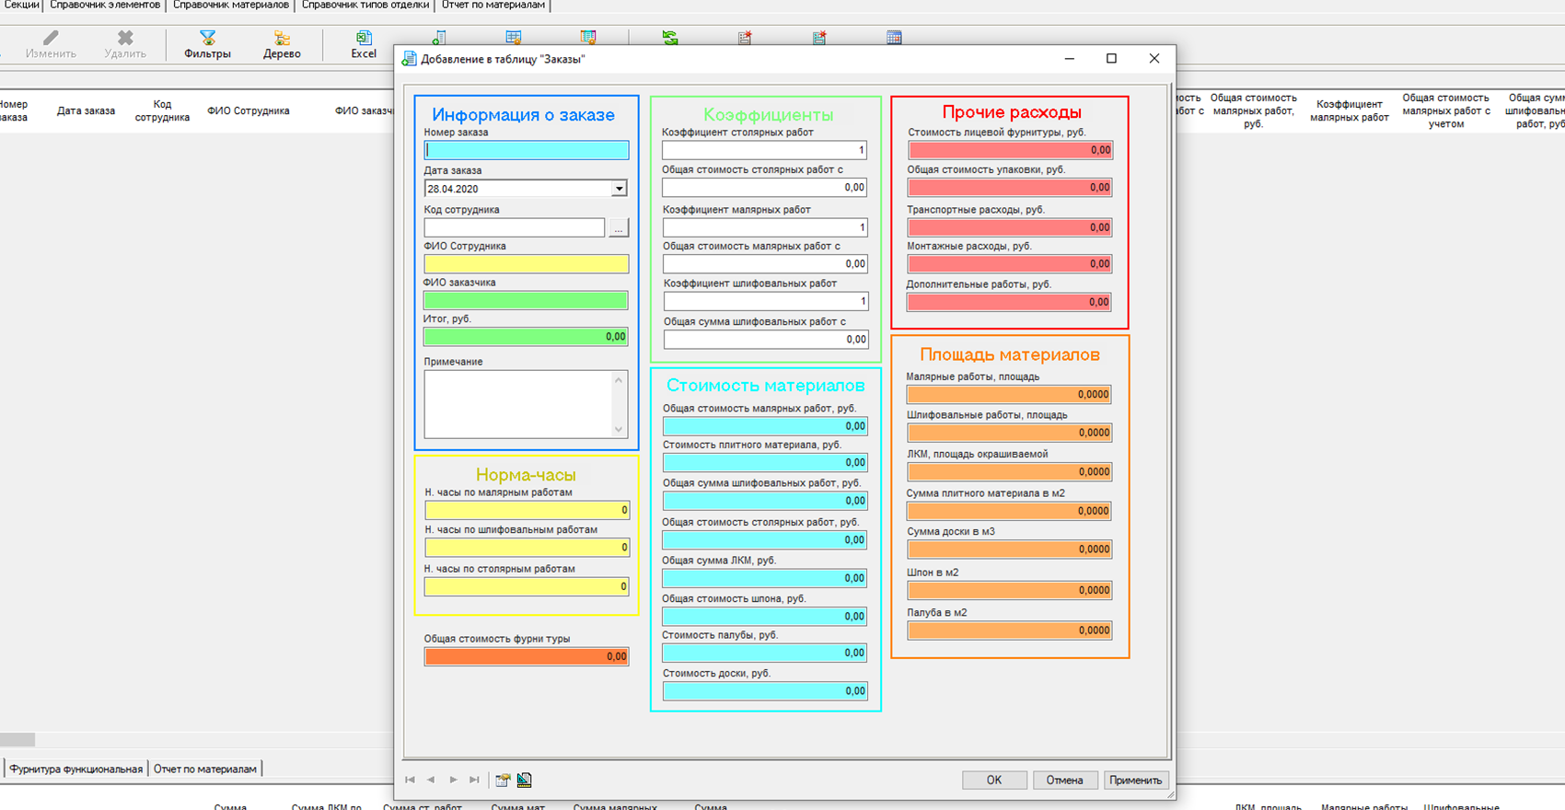
Task: Click the form settings icon beside navigation arrows
Action: tap(503, 780)
